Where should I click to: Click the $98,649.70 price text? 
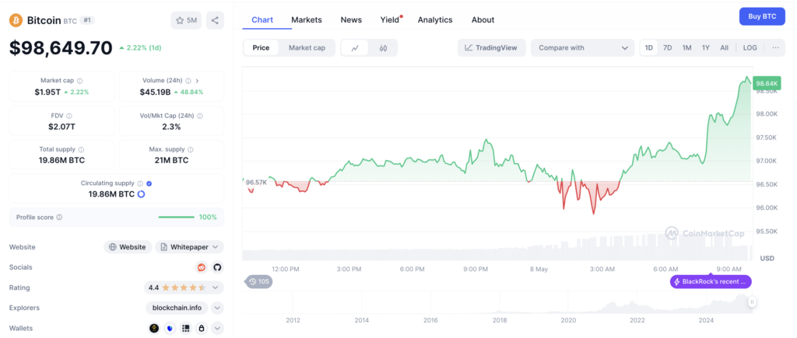point(61,47)
